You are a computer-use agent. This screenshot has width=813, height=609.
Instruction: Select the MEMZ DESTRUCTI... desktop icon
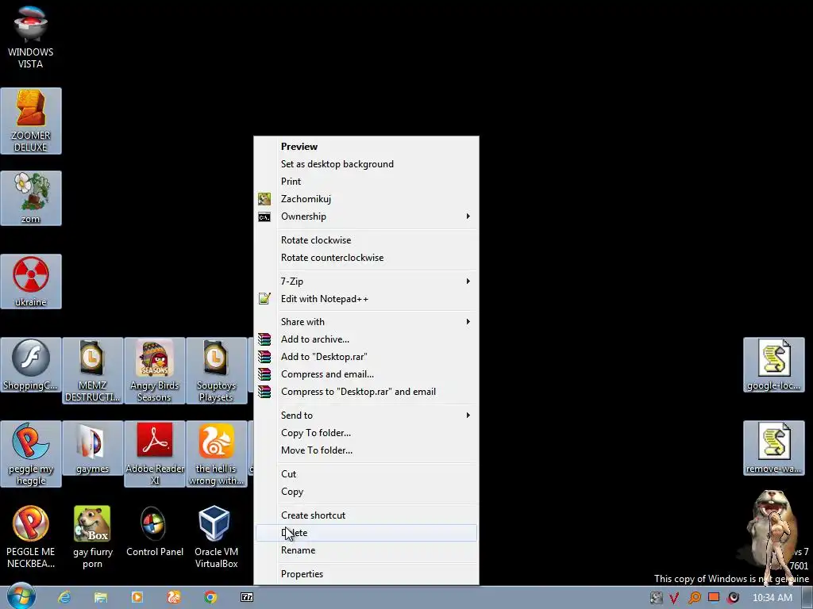(x=92, y=370)
